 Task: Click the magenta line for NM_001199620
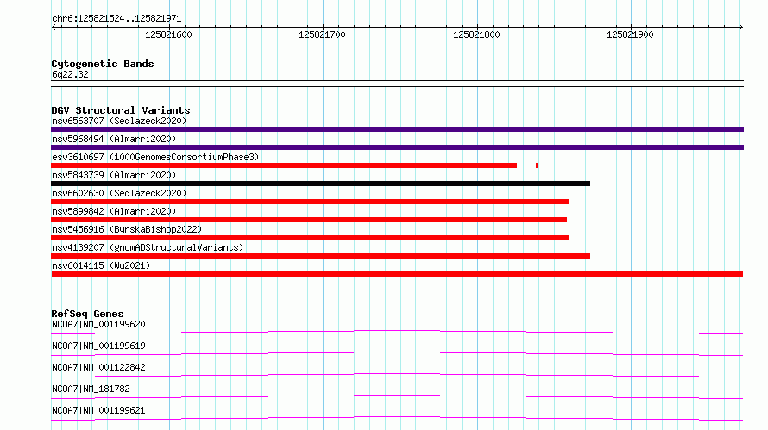[397, 332]
